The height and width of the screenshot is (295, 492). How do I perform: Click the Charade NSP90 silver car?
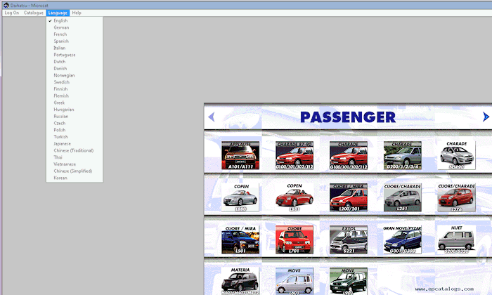tap(456, 155)
